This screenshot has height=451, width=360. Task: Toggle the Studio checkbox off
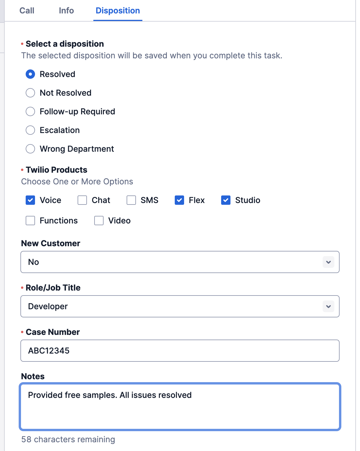226,200
